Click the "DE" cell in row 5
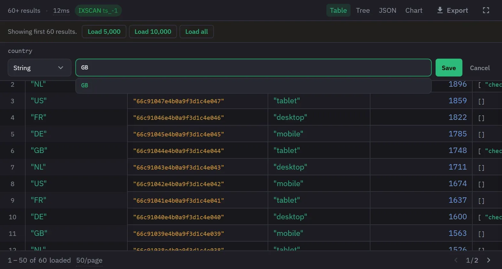502x269 pixels. (76, 134)
